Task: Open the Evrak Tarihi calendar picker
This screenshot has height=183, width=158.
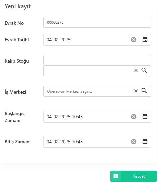Action: (145, 40)
